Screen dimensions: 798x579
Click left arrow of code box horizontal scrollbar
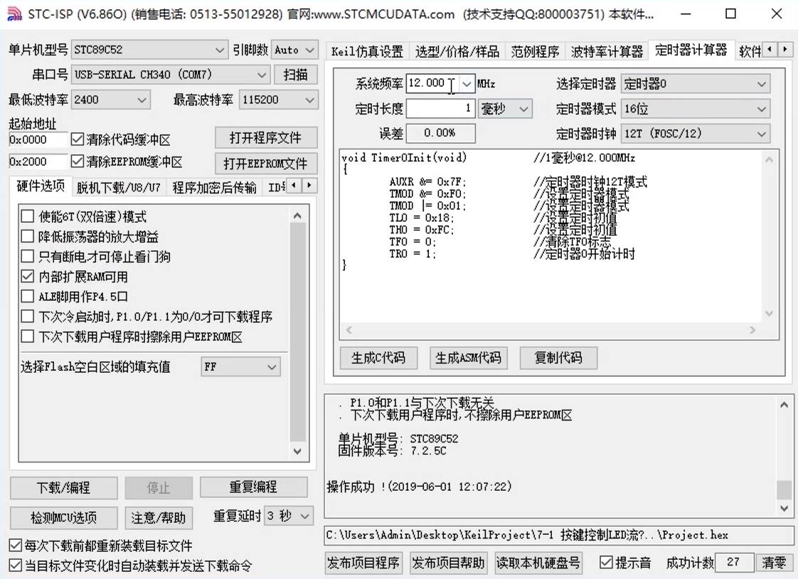point(349,330)
